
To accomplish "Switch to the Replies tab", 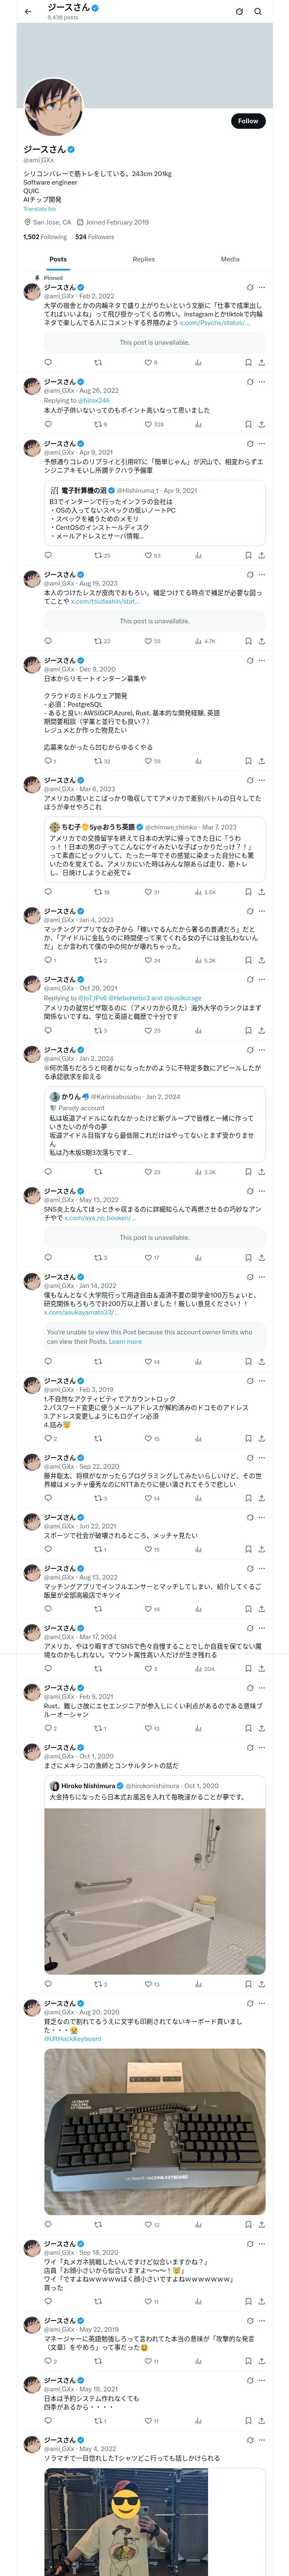I will (x=143, y=259).
